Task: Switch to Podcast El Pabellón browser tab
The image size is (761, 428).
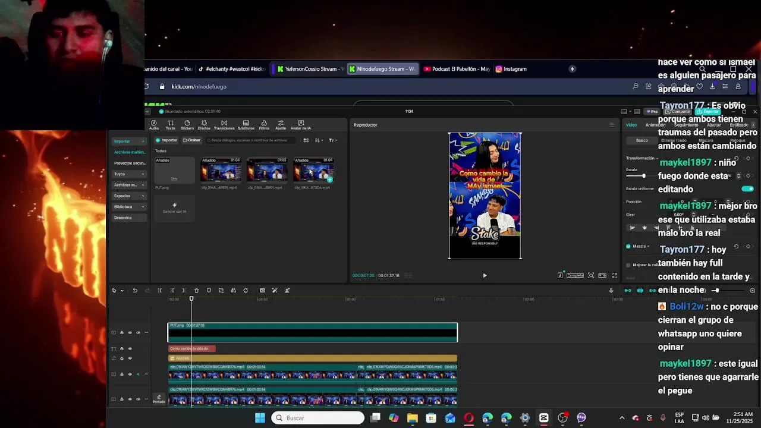Action: click(x=457, y=69)
